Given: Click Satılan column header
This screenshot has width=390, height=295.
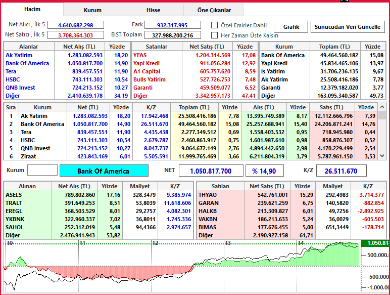Looking at the screenshot, I should pos(220,186).
